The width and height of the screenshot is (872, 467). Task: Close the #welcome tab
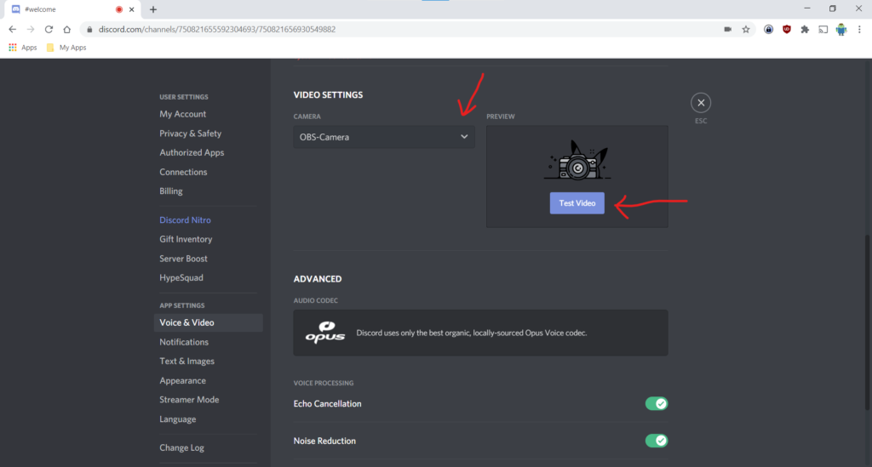pyautogui.click(x=132, y=9)
